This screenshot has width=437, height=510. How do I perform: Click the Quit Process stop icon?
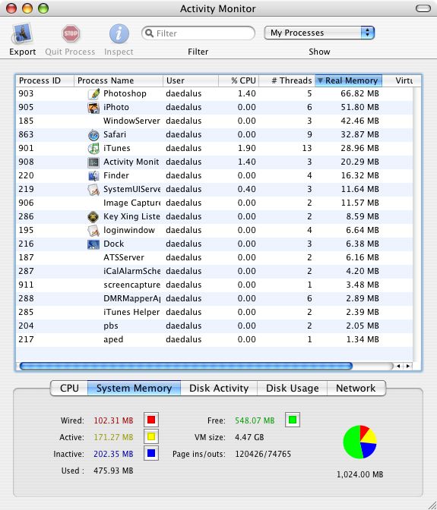point(71,33)
